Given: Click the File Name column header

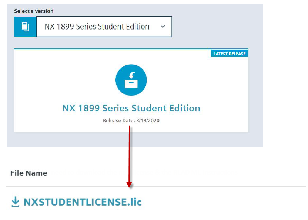Looking at the screenshot, I should click(x=29, y=173).
